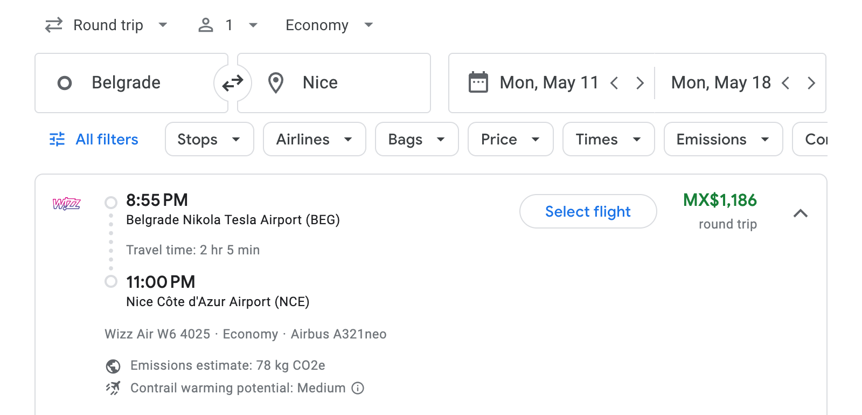Click the Wizz Air airline logo
Viewport: 862px width, 415px height.
67,204
